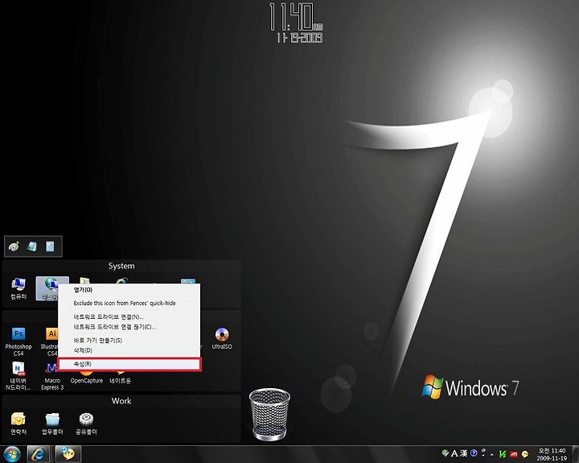Choose 열기(O) from context menu

tap(129, 290)
